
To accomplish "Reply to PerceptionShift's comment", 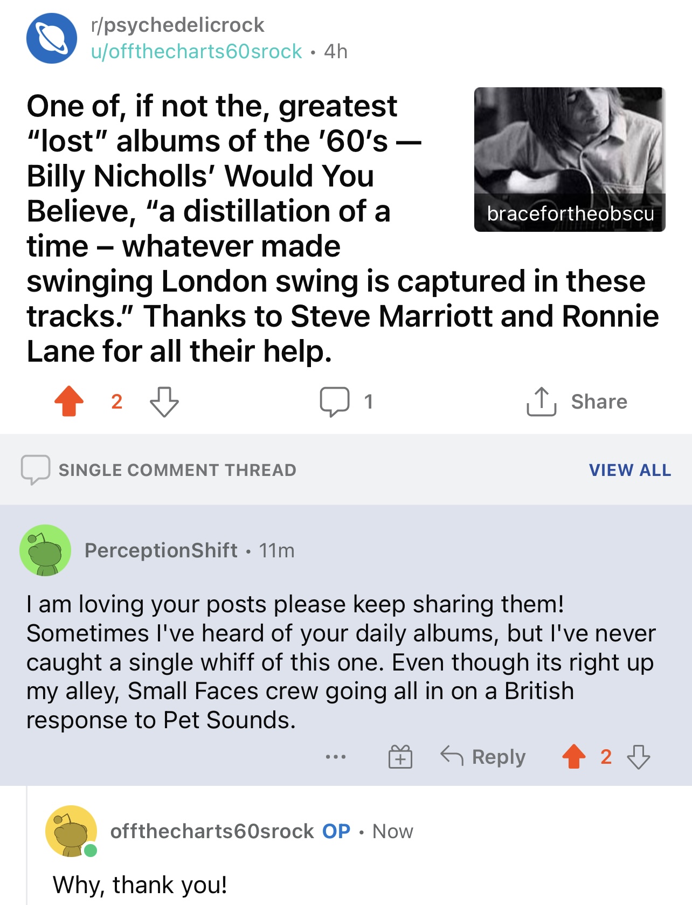I will (483, 757).
